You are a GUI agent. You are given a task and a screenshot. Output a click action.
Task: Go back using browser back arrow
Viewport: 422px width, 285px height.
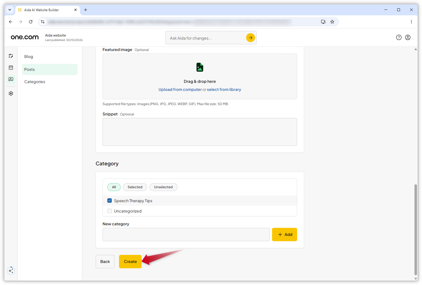point(11,22)
